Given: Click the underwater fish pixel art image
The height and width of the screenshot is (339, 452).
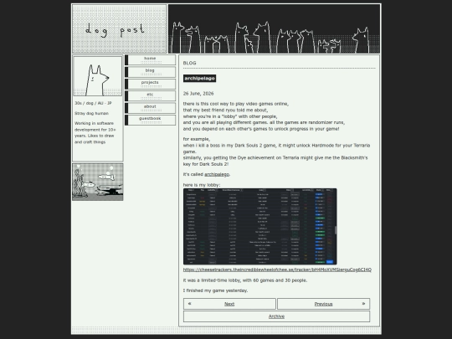Looking at the screenshot, I should coord(98,182).
